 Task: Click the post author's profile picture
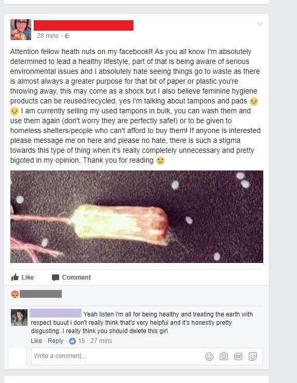(x=21, y=30)
